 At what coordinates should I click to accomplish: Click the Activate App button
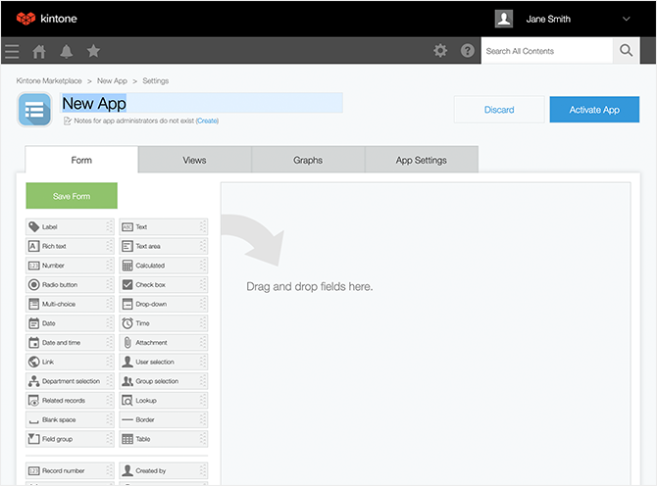click(x=594, y=110)
